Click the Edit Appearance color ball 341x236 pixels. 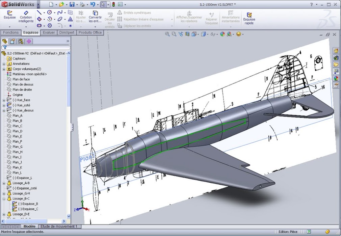222,34
